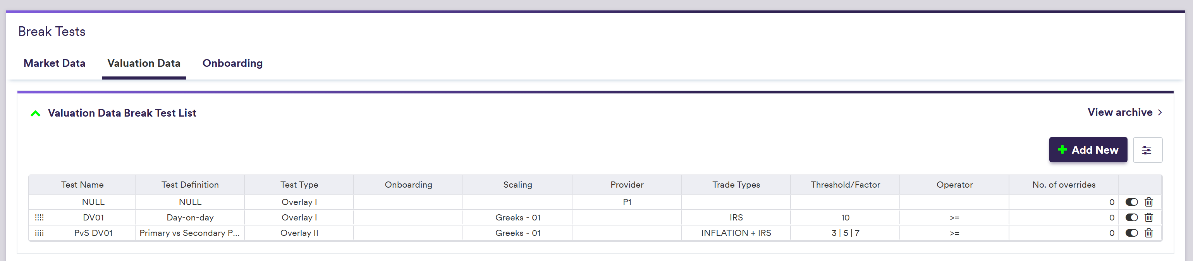Delete the PvS DV01 test
This screenshot has height=261, width=1193.
coord(1148,233)
